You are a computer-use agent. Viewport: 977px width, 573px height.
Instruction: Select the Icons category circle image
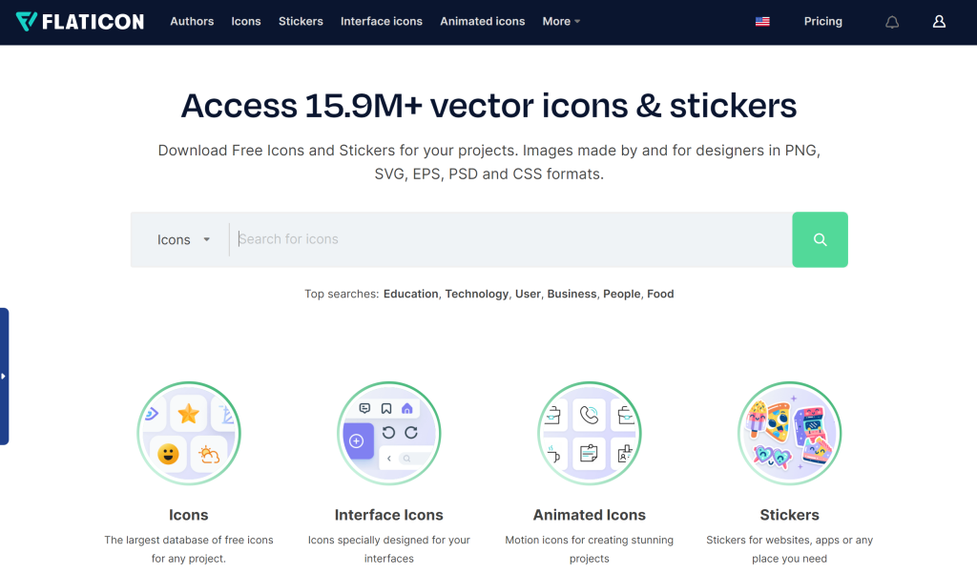coord(189,433)
